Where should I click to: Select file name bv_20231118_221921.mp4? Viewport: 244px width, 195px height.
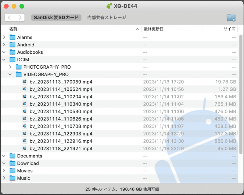point(61,148)
